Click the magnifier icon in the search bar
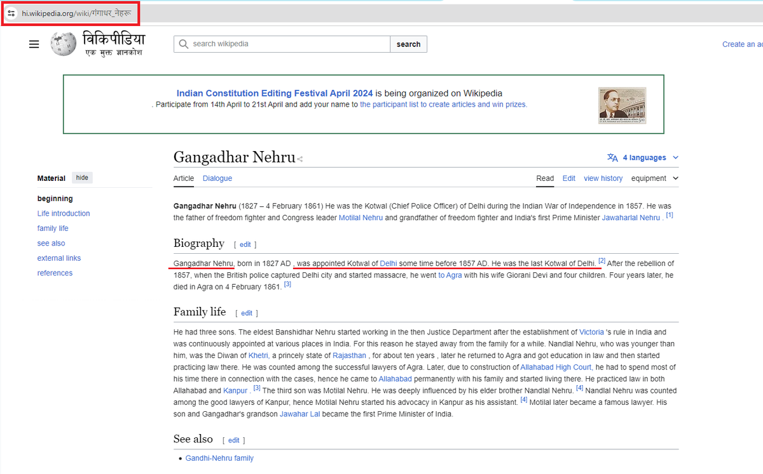This screenshot has height=474, width=763. [x=184, y=44]
